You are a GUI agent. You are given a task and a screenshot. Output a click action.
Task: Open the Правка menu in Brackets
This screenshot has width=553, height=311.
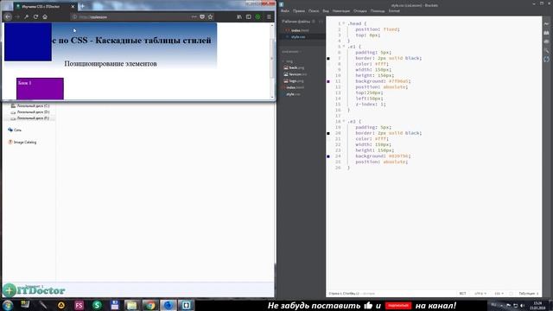click(299, 11)
